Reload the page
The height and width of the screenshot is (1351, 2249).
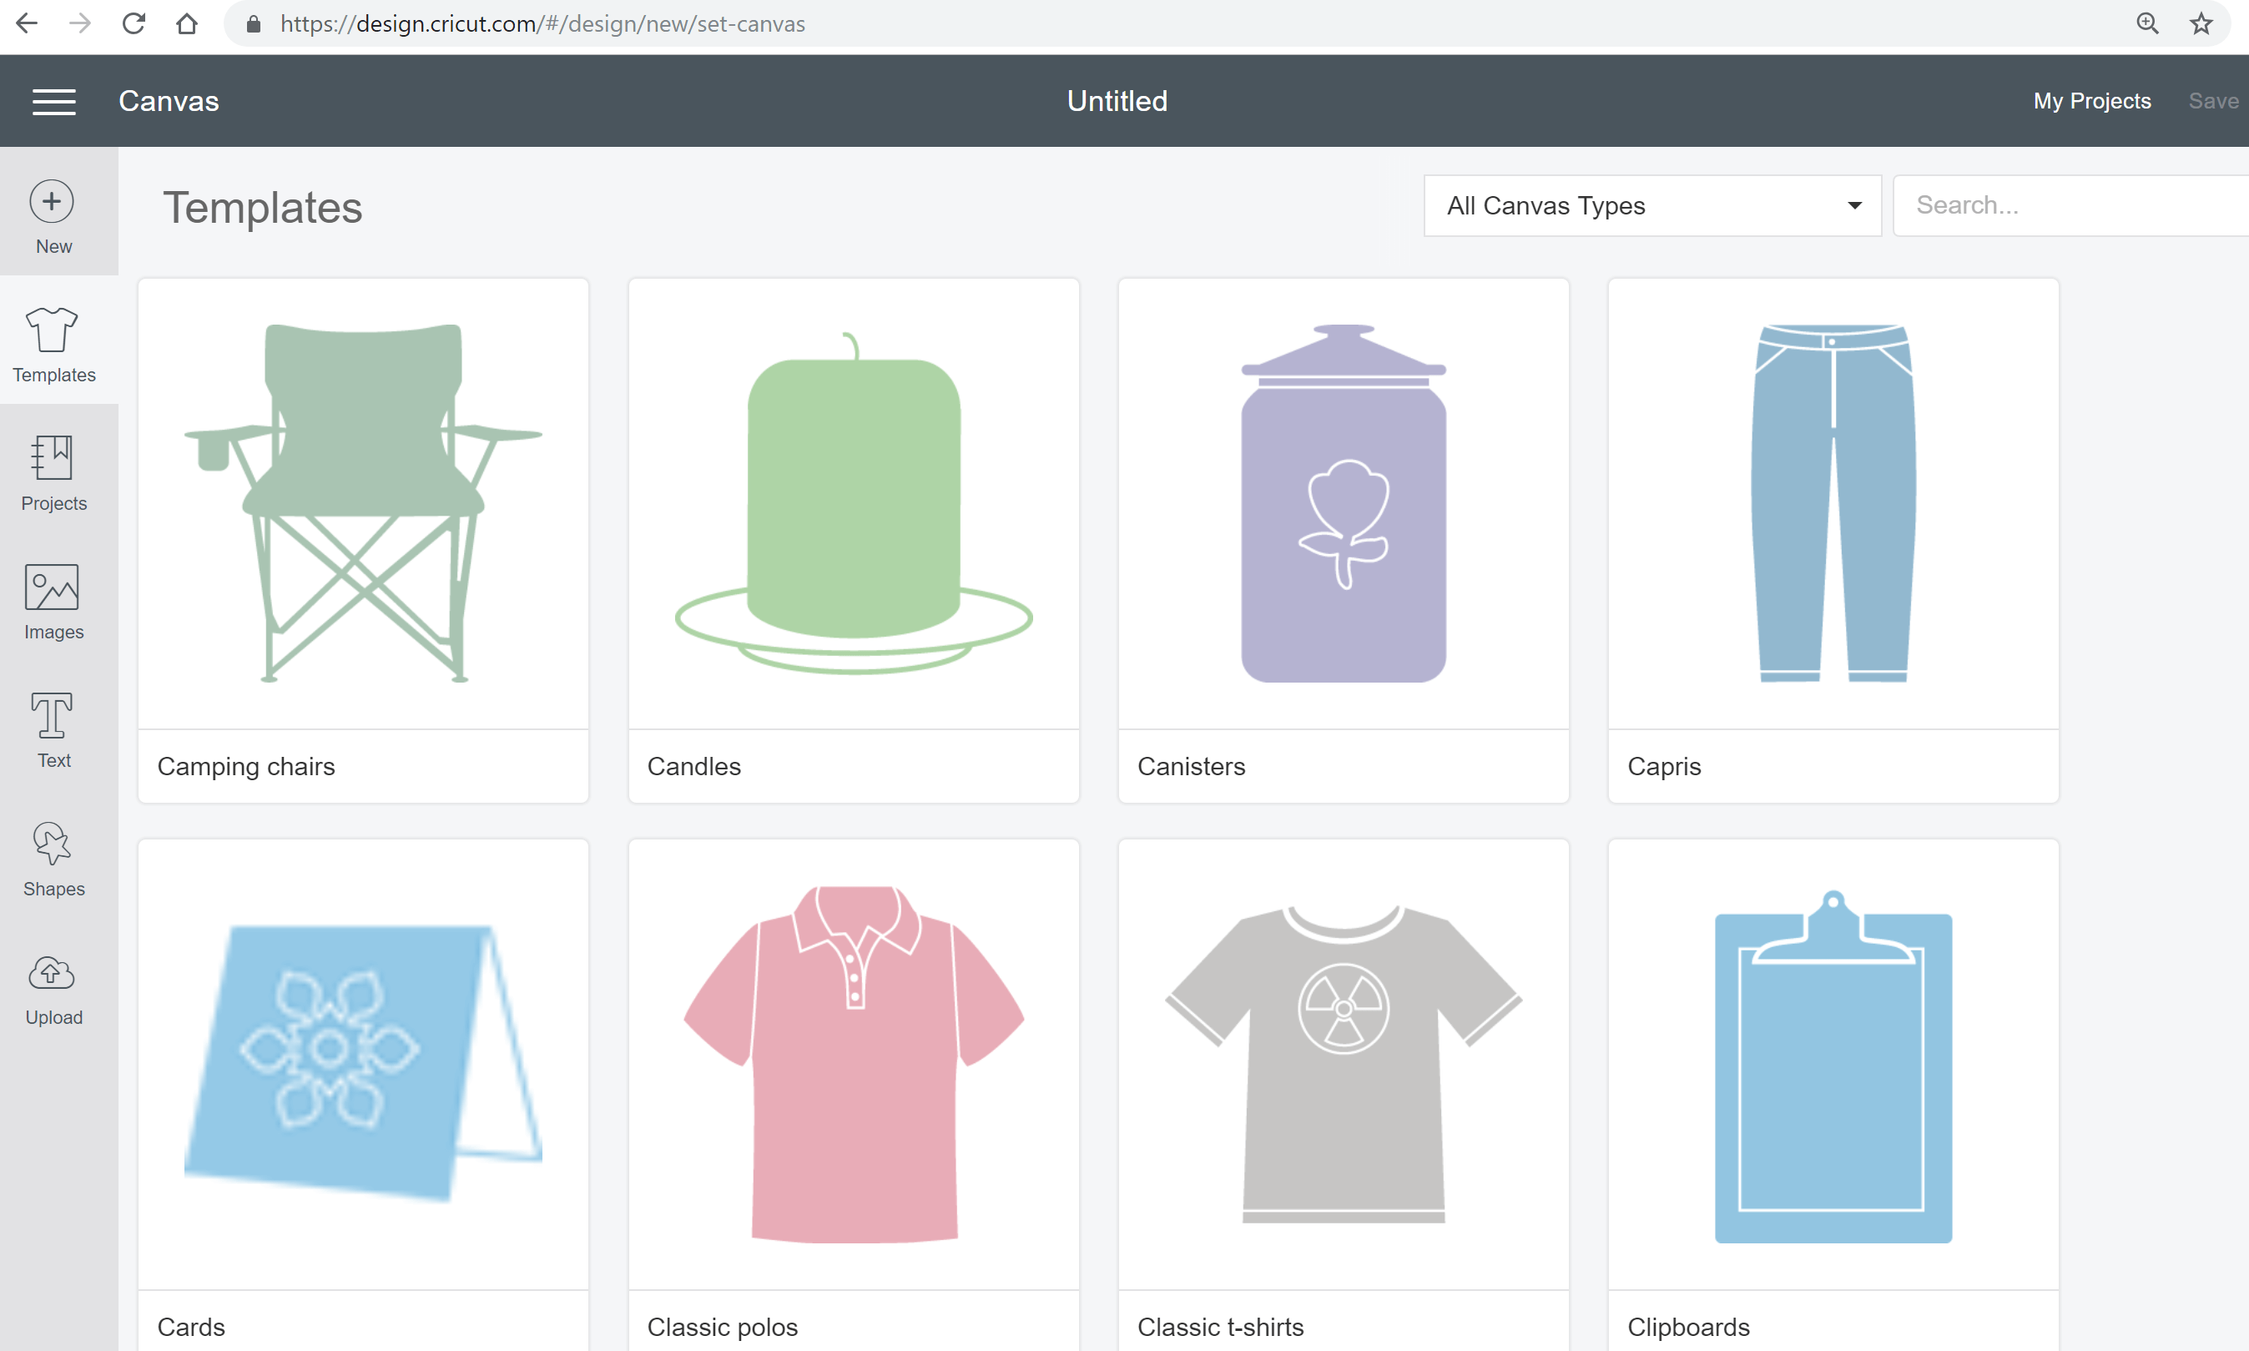(134, 23)
